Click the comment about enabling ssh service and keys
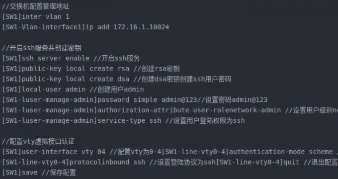338x179 pixels. (x=42, y=48)
